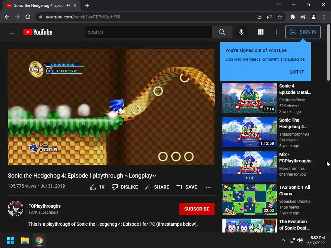Click the search magnifier button
Screen dimensions: 331x248
222,32
